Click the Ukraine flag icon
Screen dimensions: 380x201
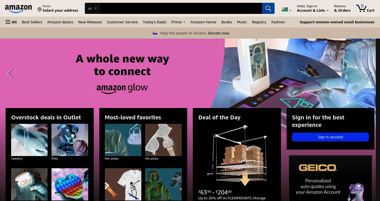[155, 33]
